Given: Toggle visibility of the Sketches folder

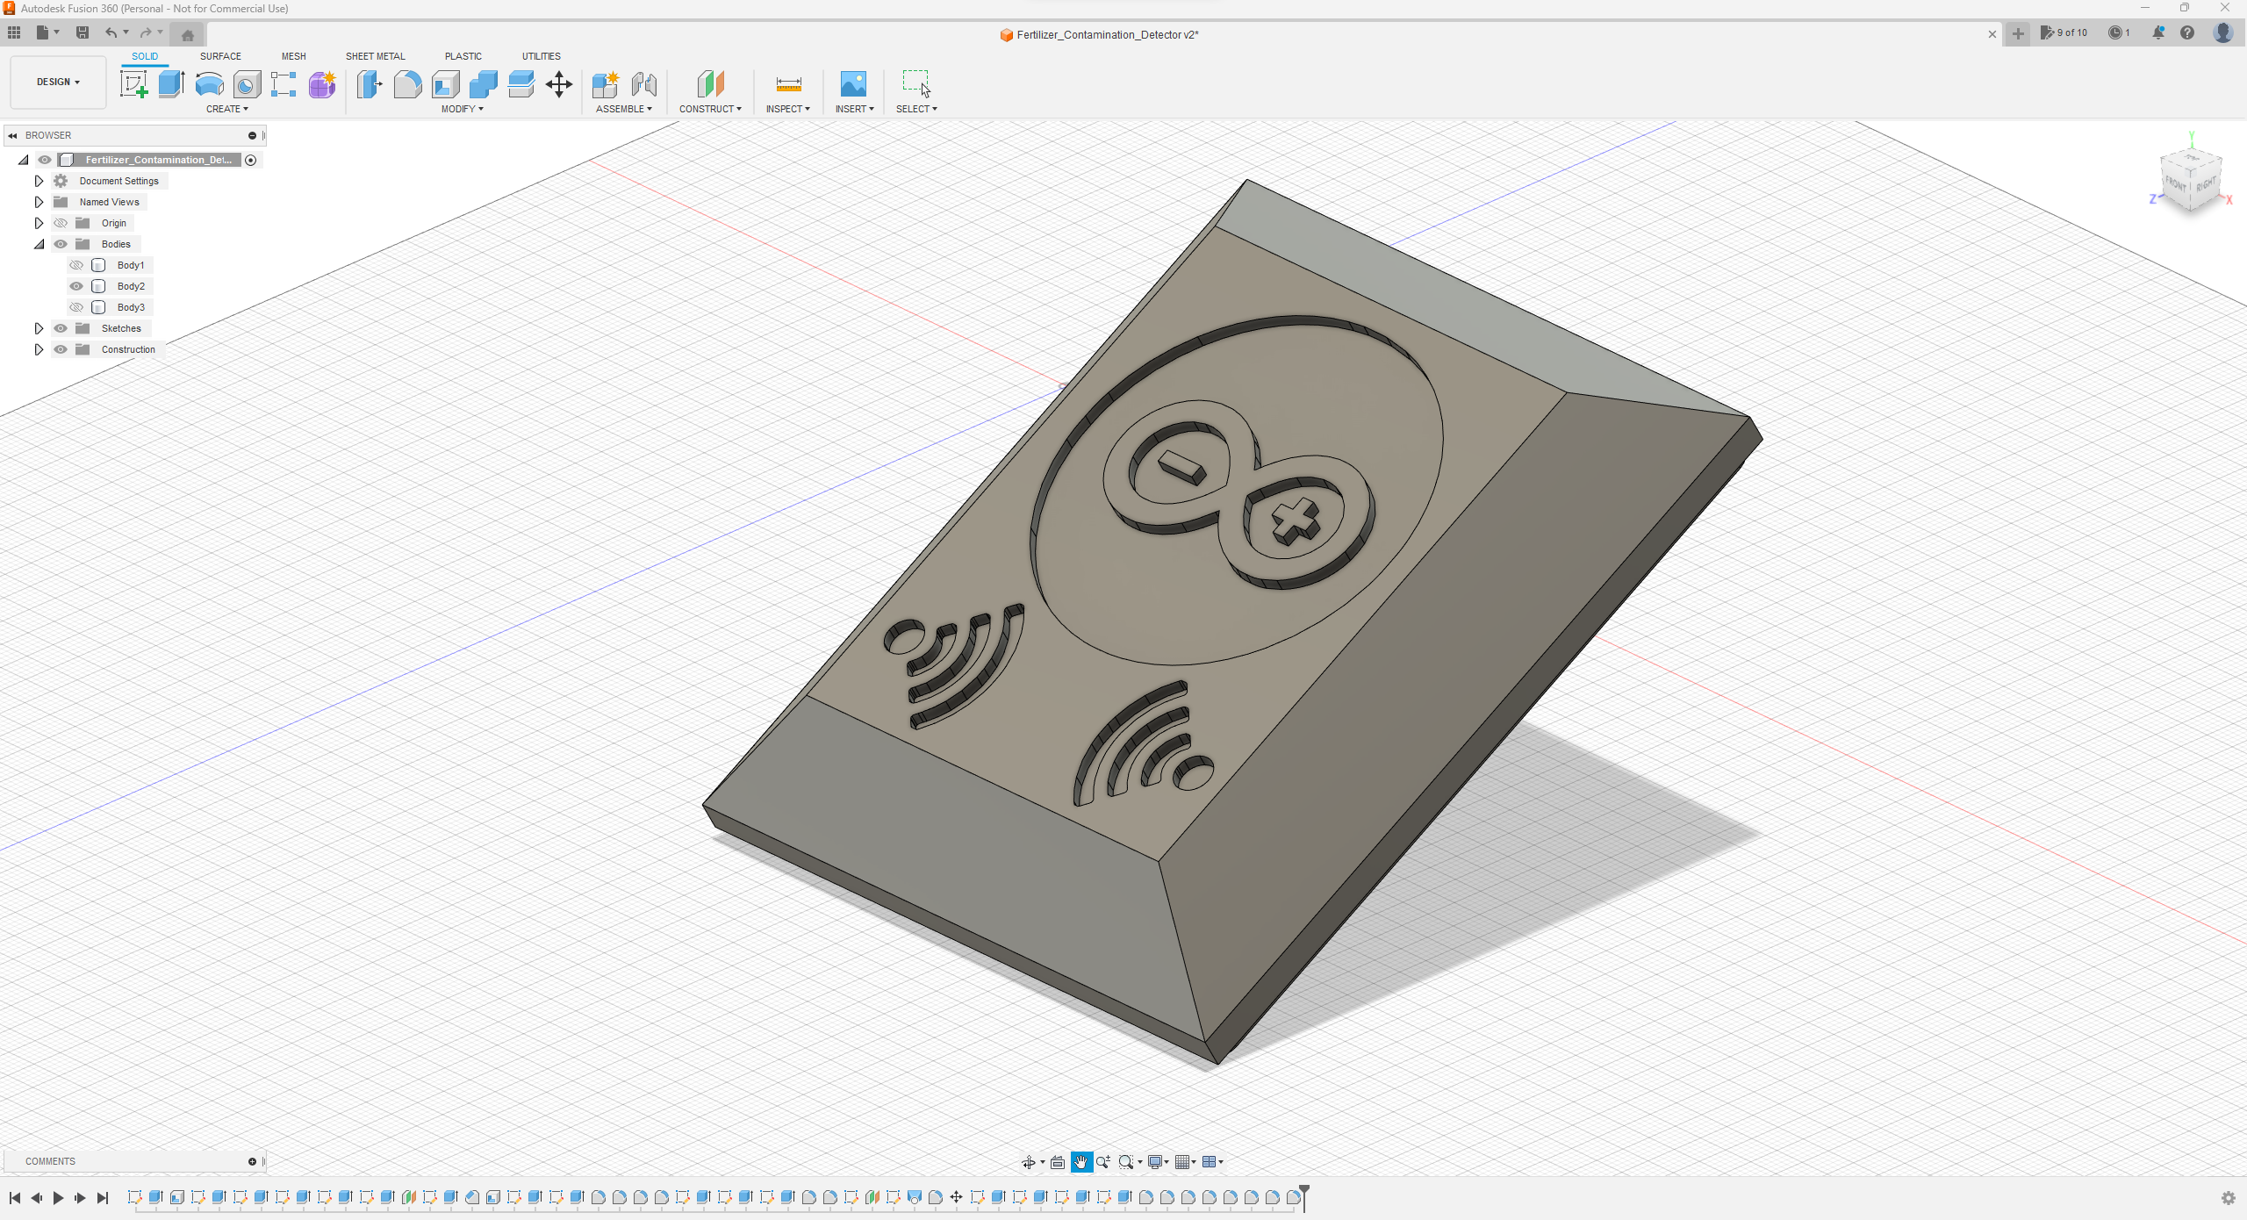Looking at the screenshot, I should coord(61,327).
